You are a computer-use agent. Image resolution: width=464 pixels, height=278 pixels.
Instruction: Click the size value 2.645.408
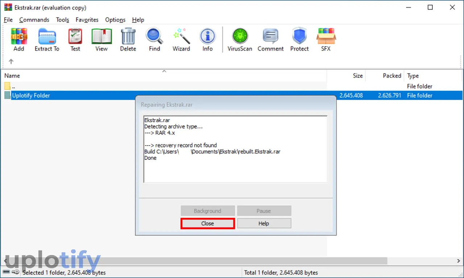(351, 95)
